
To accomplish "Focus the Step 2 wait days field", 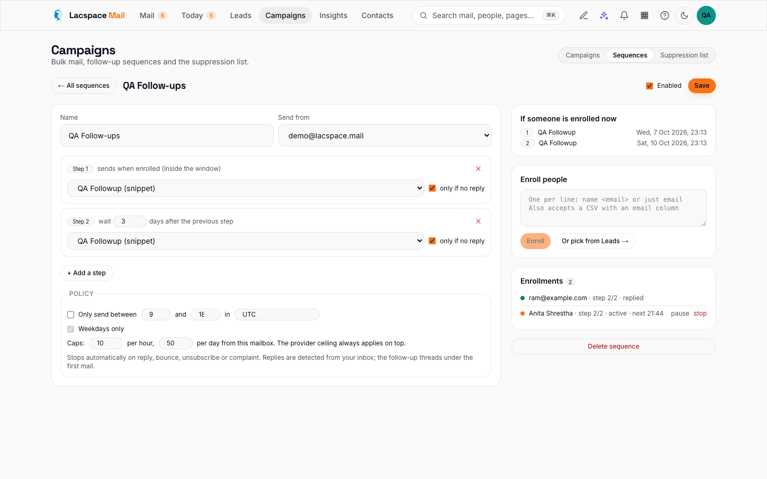I will 129,221.
